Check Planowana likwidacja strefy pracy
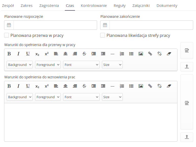The height and width of the screenshot is (147, 196). tap(103, 35)
